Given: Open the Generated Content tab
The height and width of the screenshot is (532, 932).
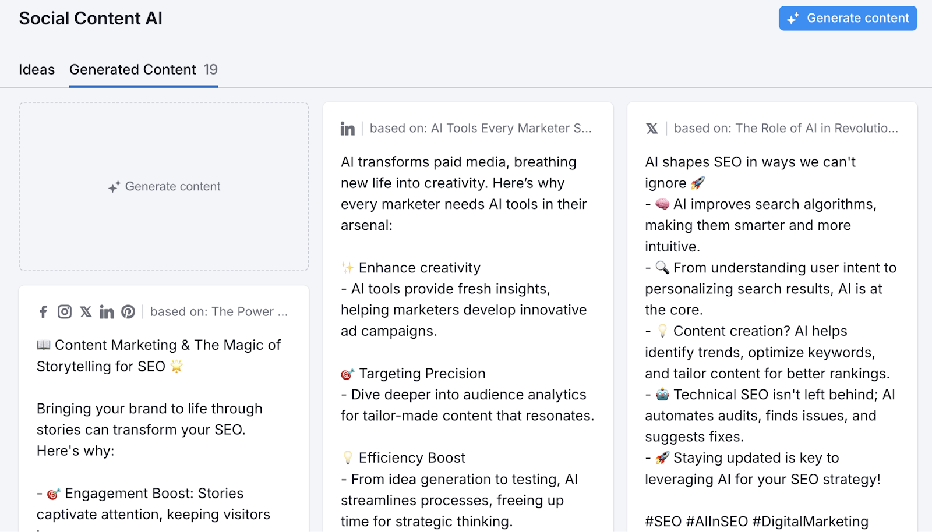Looking at the screenshot, I should click(132, 69).
